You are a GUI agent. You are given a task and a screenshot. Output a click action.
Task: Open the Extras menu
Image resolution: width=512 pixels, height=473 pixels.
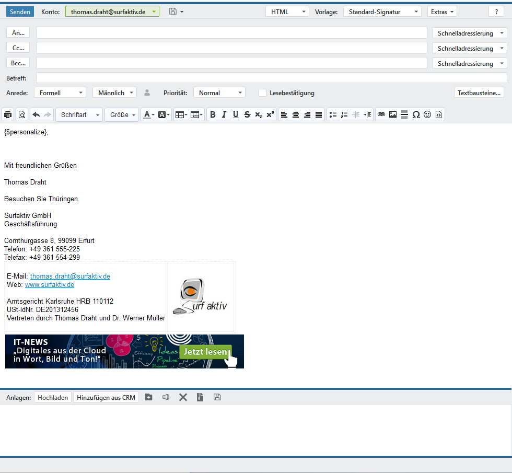441,11
